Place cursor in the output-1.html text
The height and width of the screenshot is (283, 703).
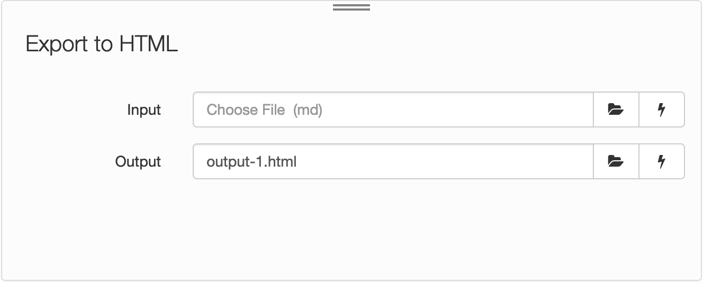(251, 161)
